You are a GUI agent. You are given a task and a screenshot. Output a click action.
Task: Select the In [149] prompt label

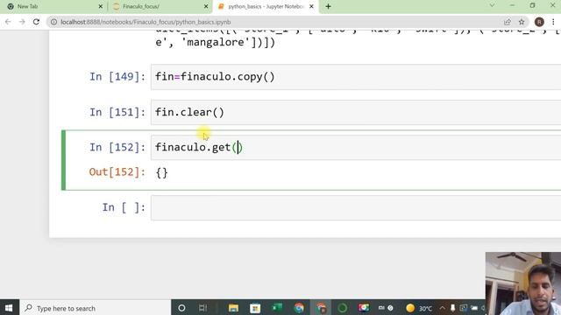(x=117, y=76)
